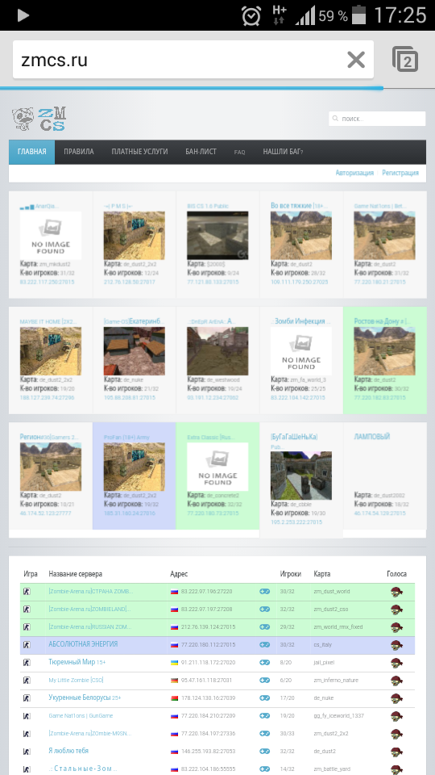Click the game icon in Я люблю тебя row

coord(27,752)
